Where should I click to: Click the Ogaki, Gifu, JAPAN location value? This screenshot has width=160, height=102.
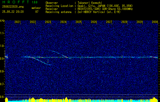click(105, 6)
